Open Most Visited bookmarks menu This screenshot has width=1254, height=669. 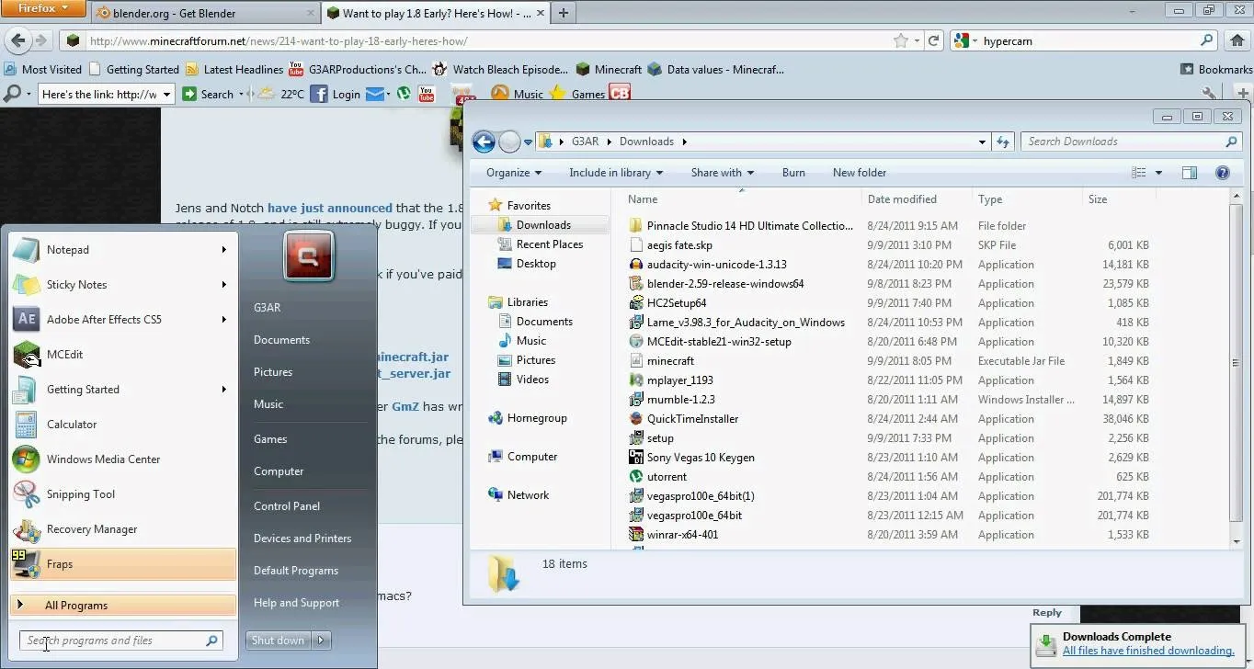tap(43, 69)
